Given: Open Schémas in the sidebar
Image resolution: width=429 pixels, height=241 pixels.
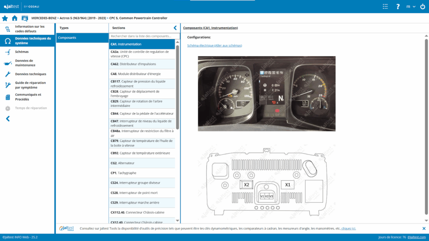Looking at the screenshot, I should coord(22,52).
